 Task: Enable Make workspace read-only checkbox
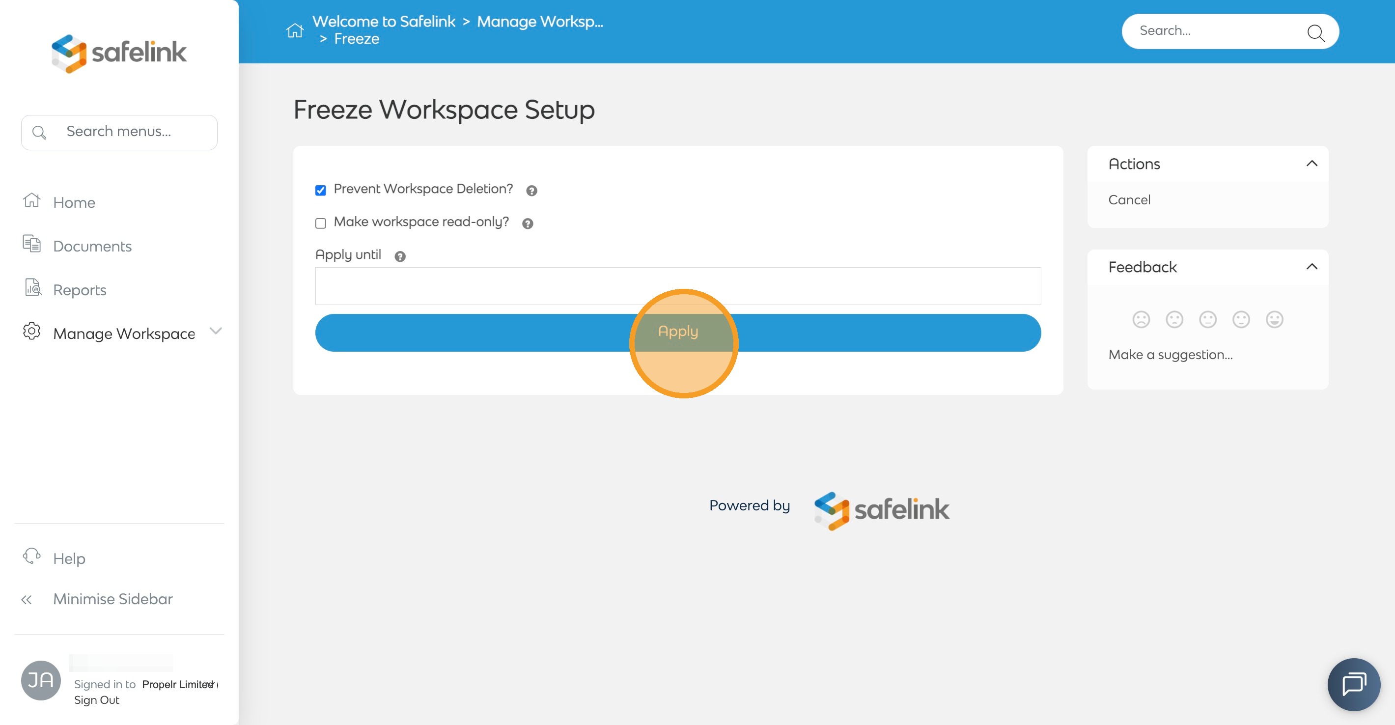[321, 223]
